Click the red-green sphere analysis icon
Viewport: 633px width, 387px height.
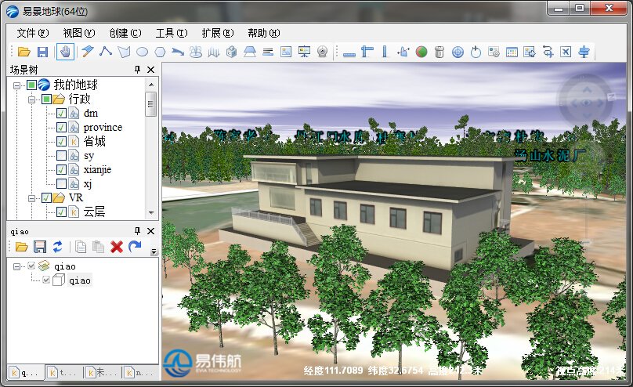point(421,52)
